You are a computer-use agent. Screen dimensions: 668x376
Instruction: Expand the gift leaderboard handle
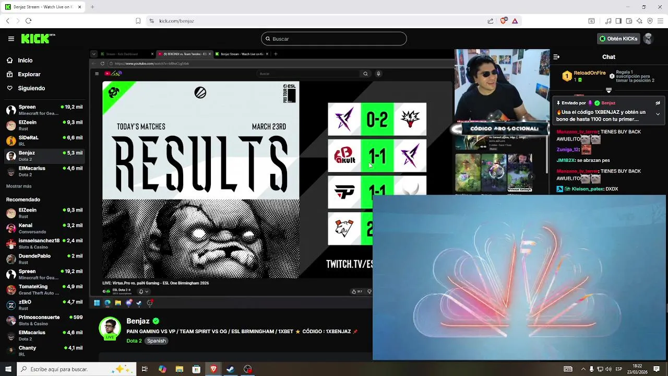click(x=609, y=90)
